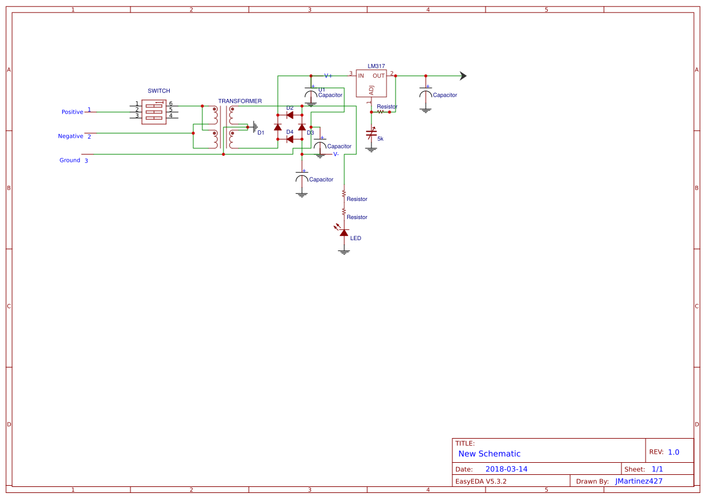Screen dimensions: 706x499
Task: Click the D2 diode symbol
Action: click(290, 115)
